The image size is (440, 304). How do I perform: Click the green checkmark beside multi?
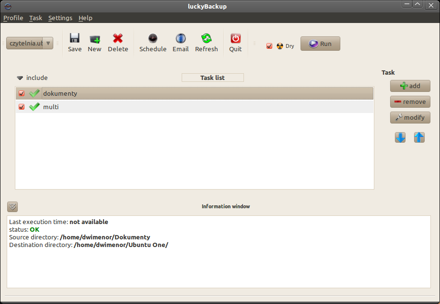(35, 107)
